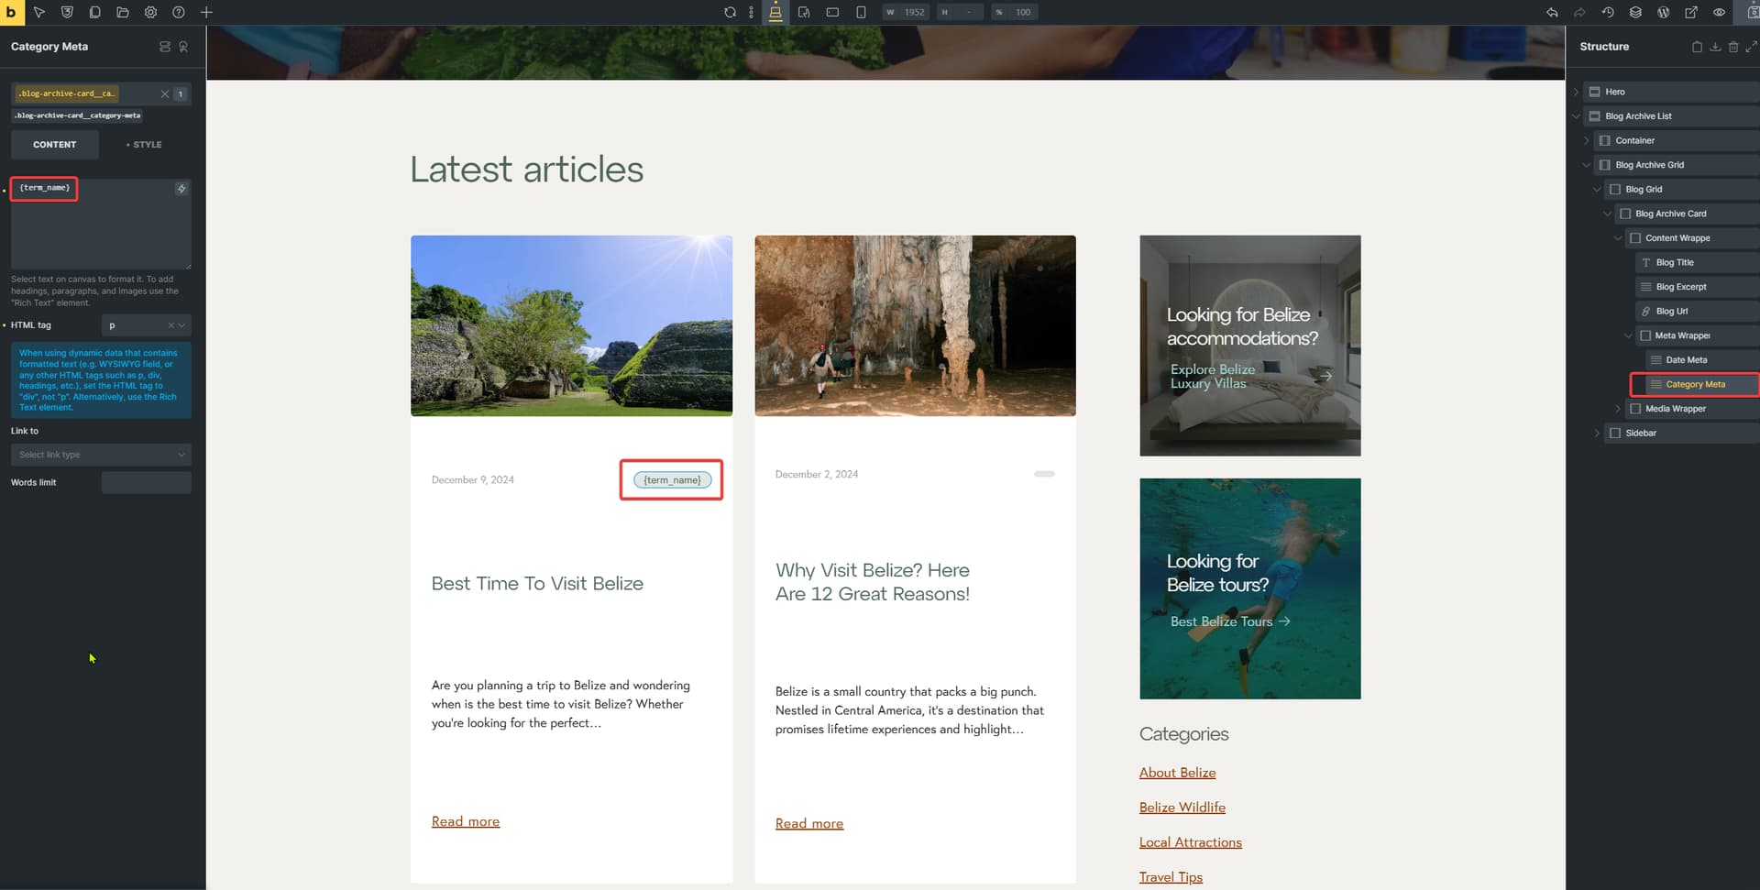The image size is (1760, 890).
Task: Open the Select link type dropdown
Action: point(101,455)
